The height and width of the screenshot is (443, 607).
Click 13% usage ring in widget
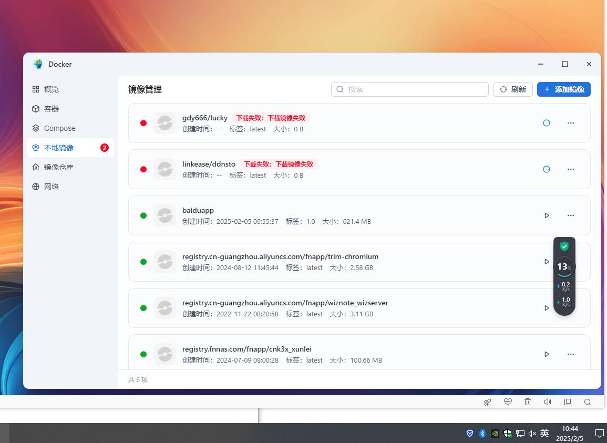coord(564,266)
